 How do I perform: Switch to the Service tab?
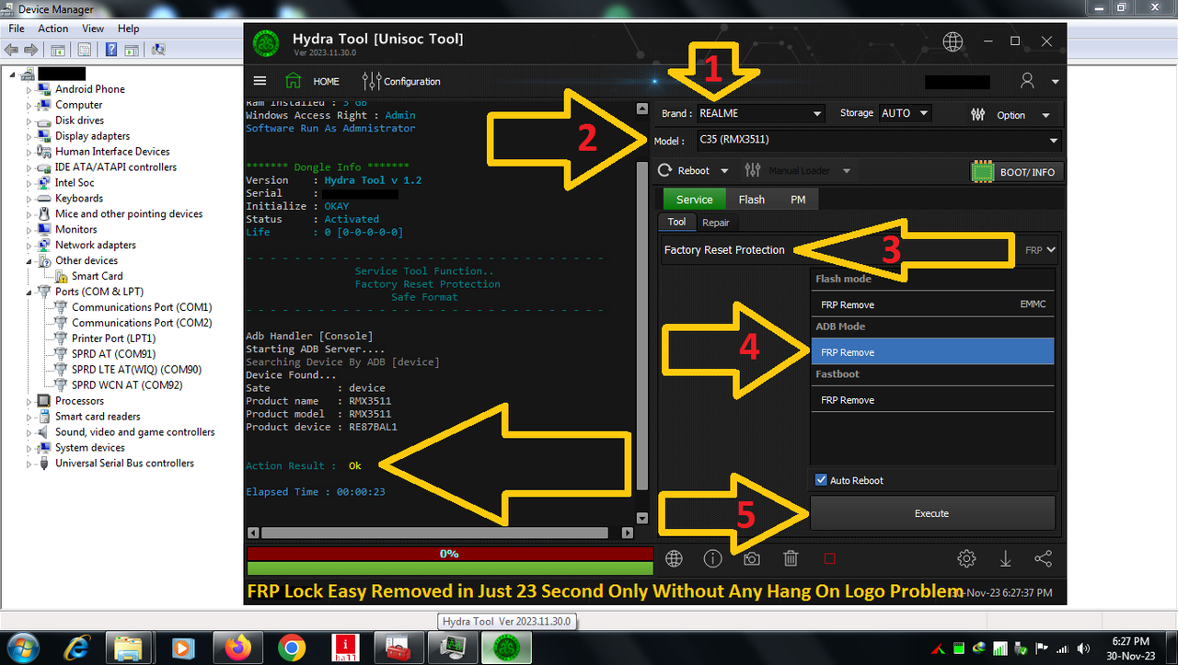click(x=694, y=200)
